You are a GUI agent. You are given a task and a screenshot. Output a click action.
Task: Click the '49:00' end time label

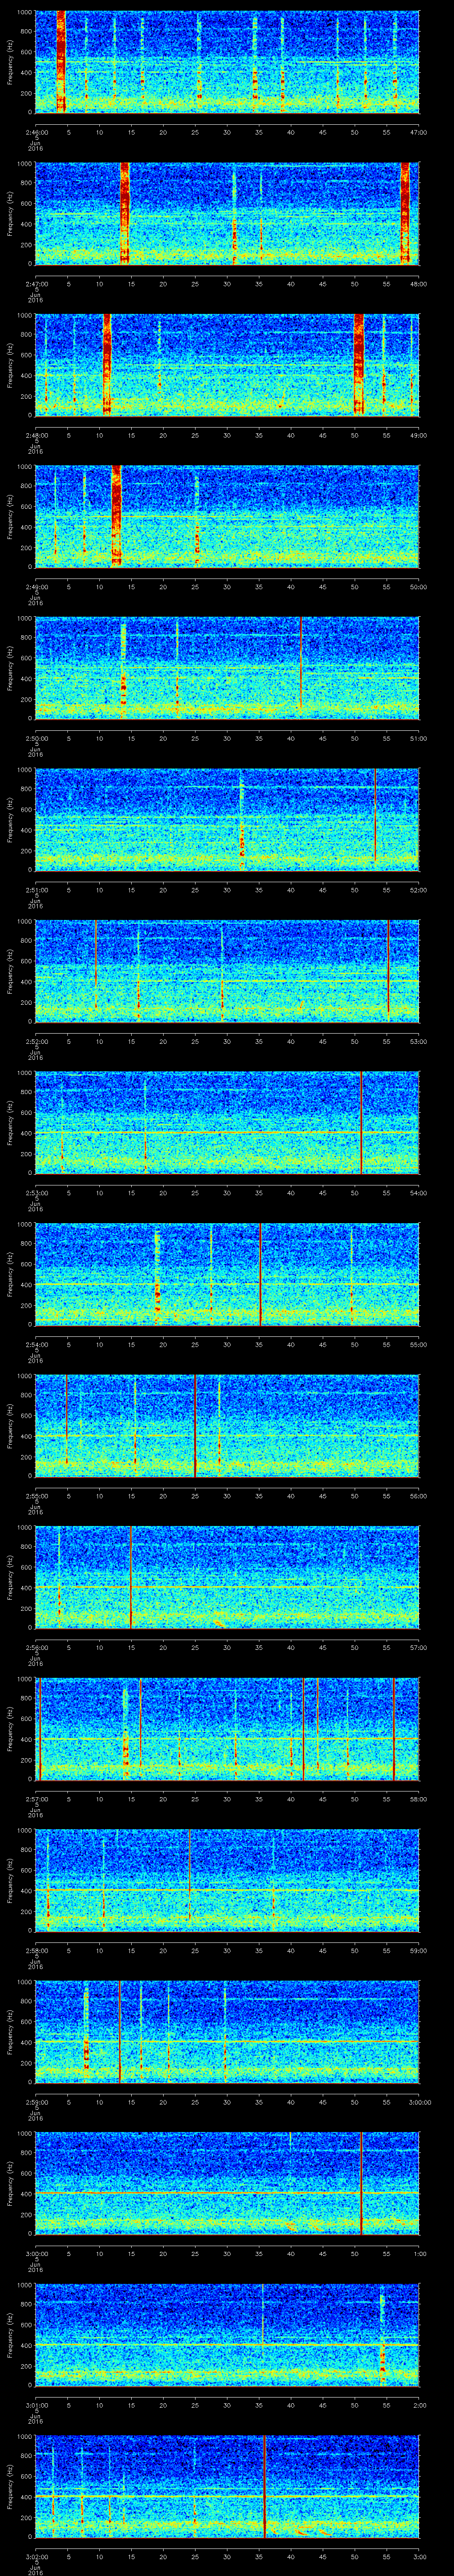point(418,434)
